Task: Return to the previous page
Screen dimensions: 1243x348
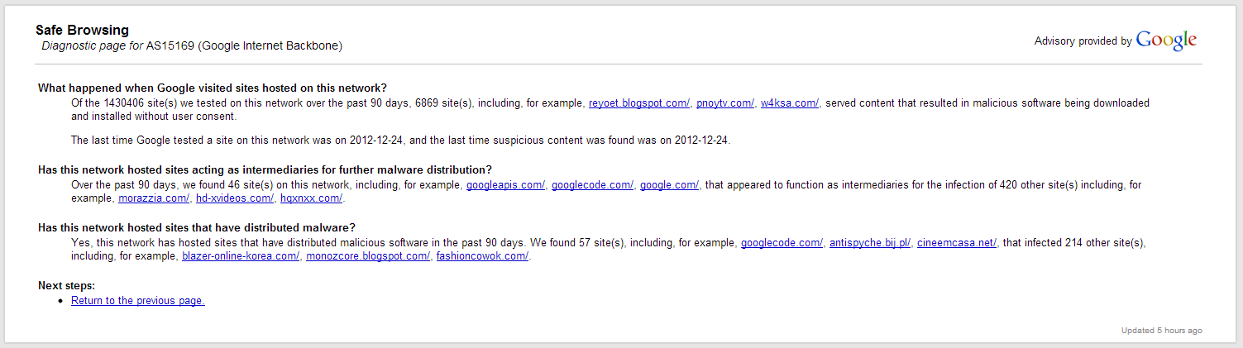Action: [138, 301]
